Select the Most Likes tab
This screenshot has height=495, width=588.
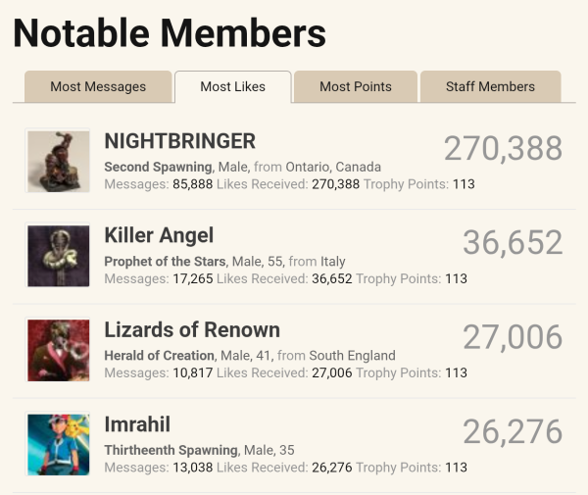232,86
